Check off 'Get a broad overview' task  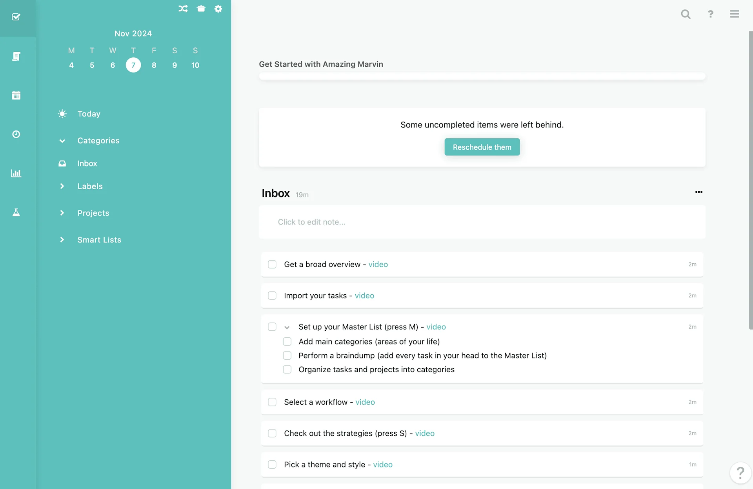tap(272, 264)
